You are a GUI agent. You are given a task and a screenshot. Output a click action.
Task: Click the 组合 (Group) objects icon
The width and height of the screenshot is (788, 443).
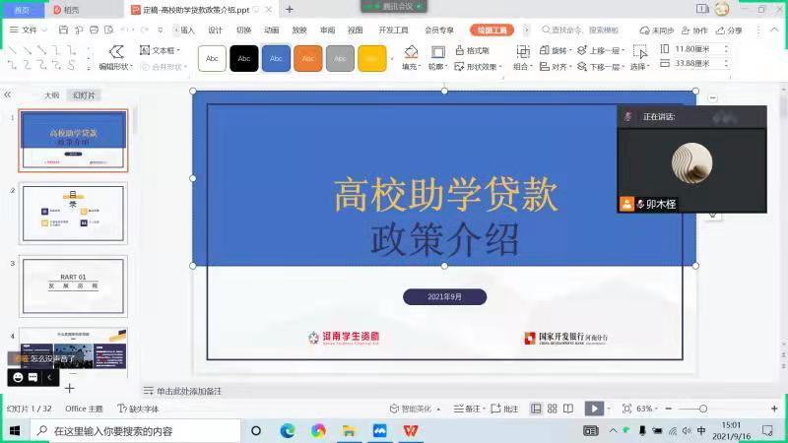point(522,52)
